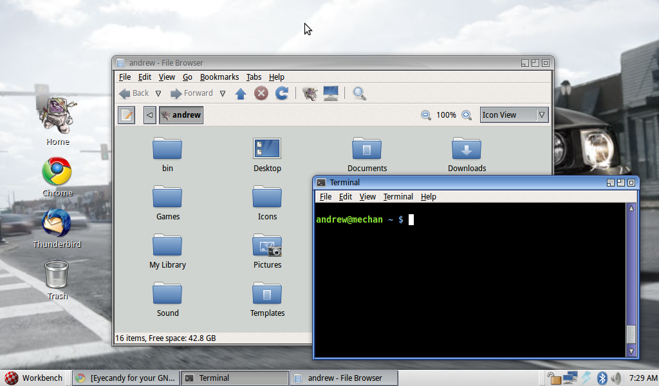Open Edit menu in File Browser

(x=145, y=77)
